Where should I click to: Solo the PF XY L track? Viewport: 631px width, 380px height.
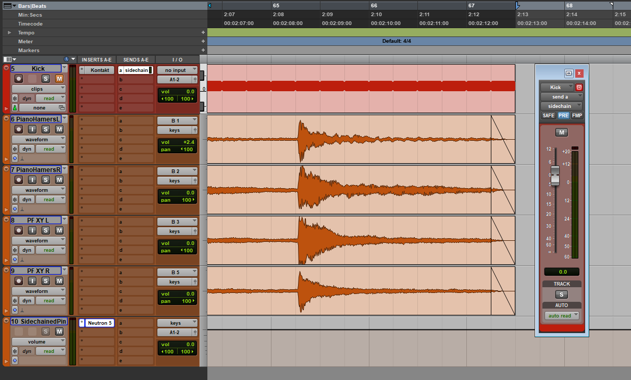tap(46, 230)
